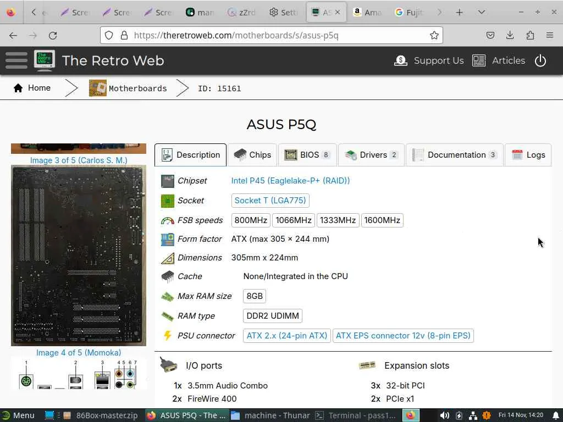563x422 pixels.
Task: Click the Support Us donation icon
Action: pos(401,60)
